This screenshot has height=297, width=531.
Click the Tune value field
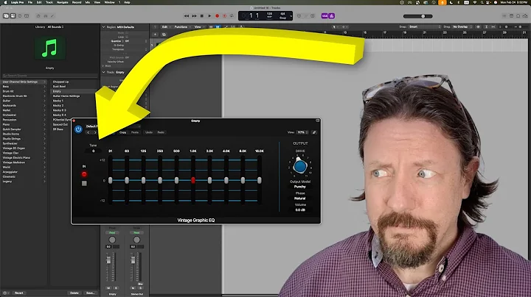coord(94,151)
